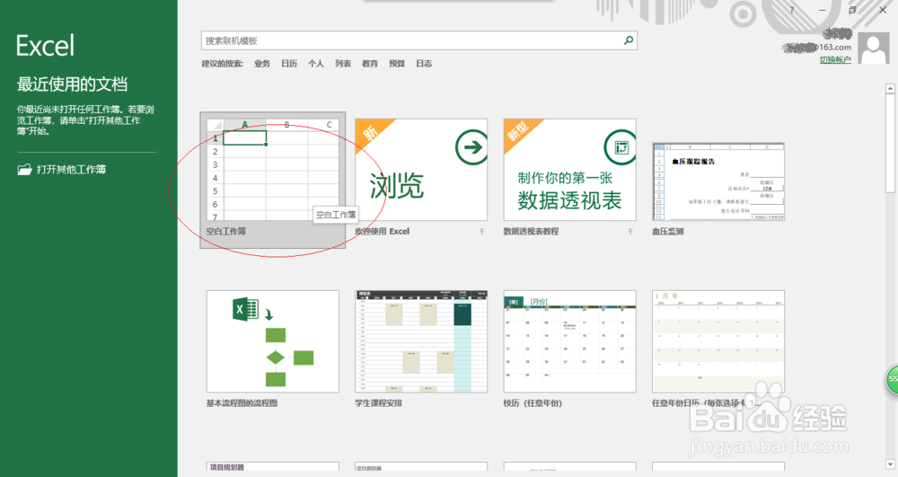This screenshot has height=477, width=898.
Task: Click the 学生课程安排 caption
Action: [379, 403]
